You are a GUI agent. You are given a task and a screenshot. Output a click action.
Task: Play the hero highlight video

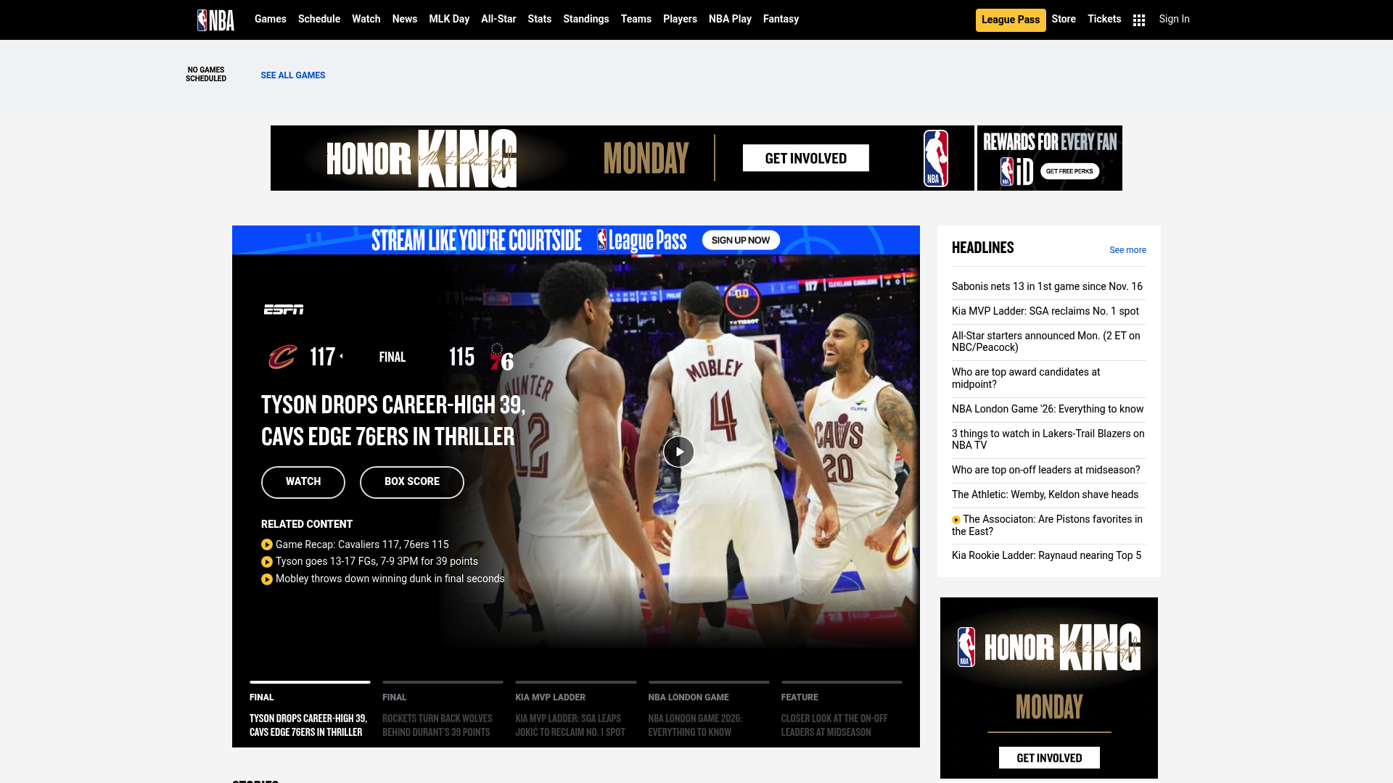pyautogui.click(x=678, y=451)
